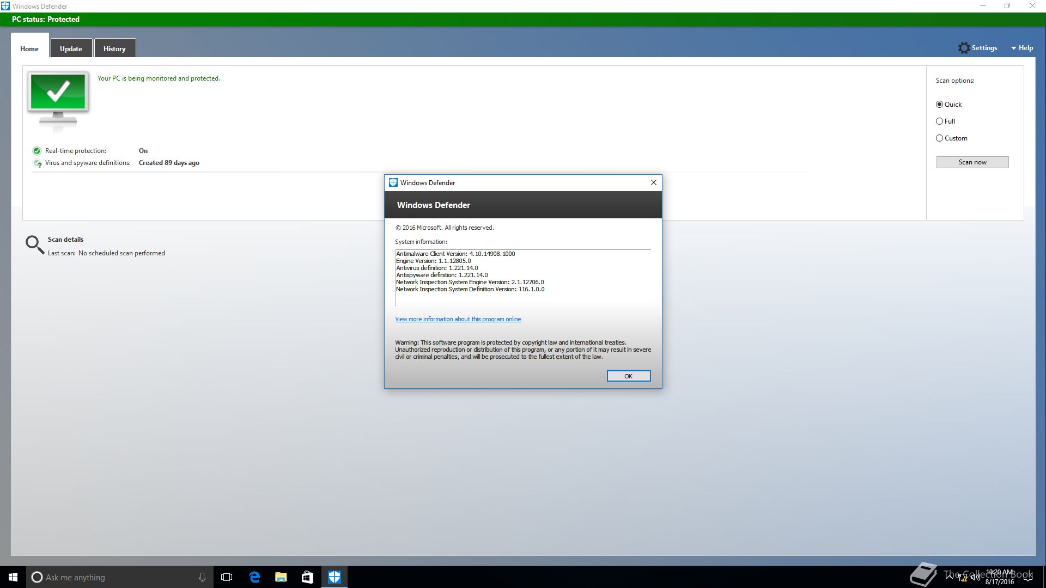Click the Scan details magnifier icon
This screenshot has height=588, width=1046.
point(35,245)
